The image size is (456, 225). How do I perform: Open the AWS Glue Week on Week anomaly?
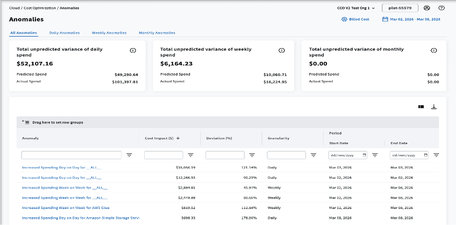tap(66, 208)
